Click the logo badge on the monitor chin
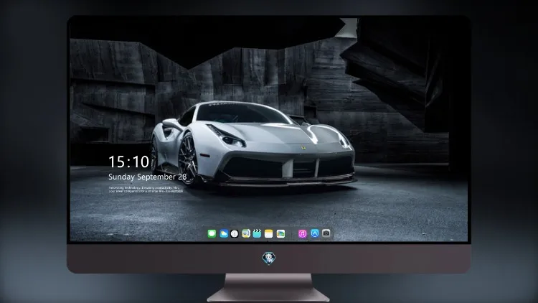Image resolution: width=538 pixels, height=303 pixels. [269, 258]
